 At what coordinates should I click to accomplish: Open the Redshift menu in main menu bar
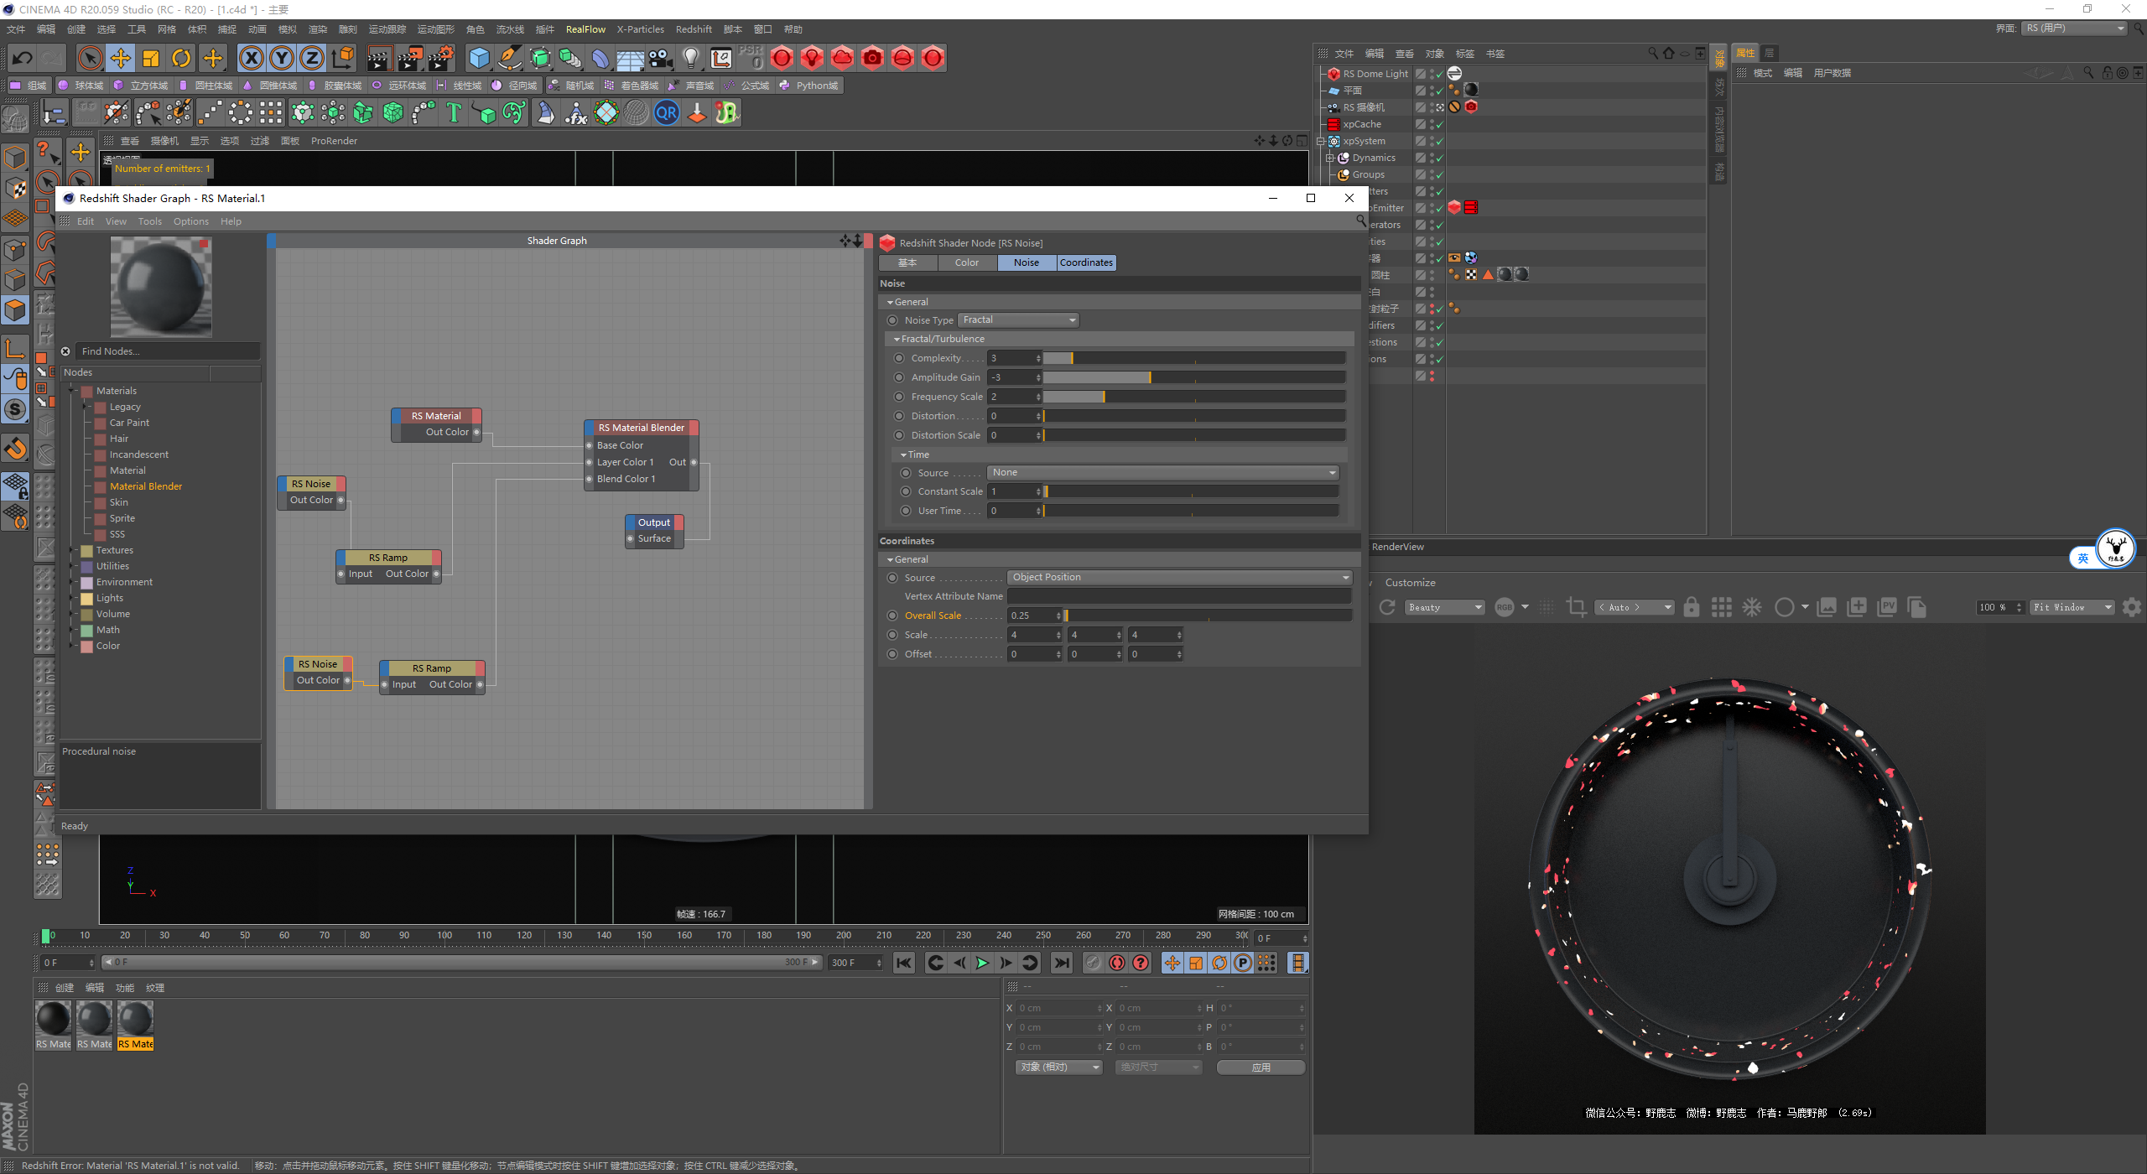[694, 29]
